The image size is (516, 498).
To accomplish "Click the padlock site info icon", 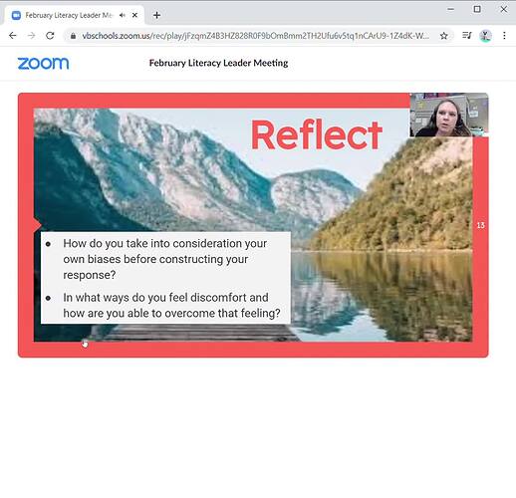I will (73, 36).
